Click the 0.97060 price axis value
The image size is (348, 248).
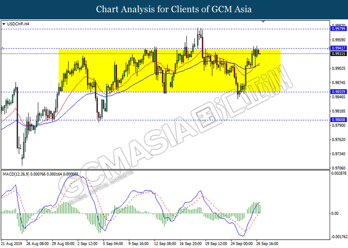coord(339,168)
